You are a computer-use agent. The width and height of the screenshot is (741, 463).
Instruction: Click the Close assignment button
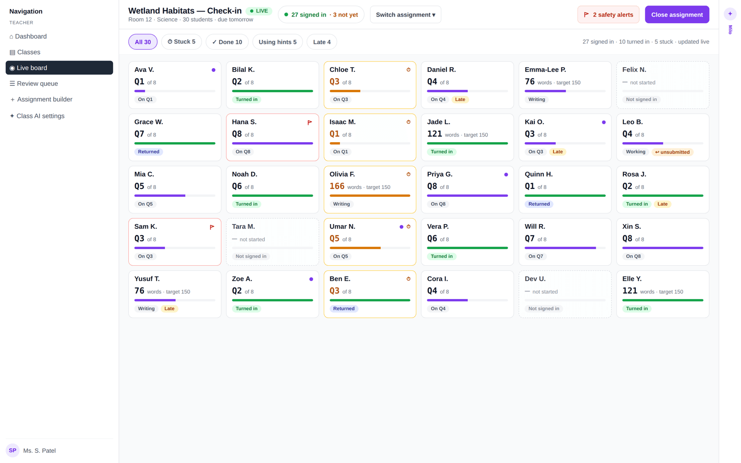(677, 15)
